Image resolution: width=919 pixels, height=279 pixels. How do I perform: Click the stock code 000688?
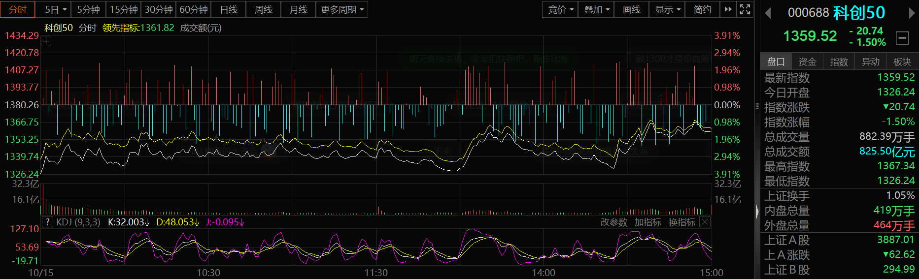808,13
